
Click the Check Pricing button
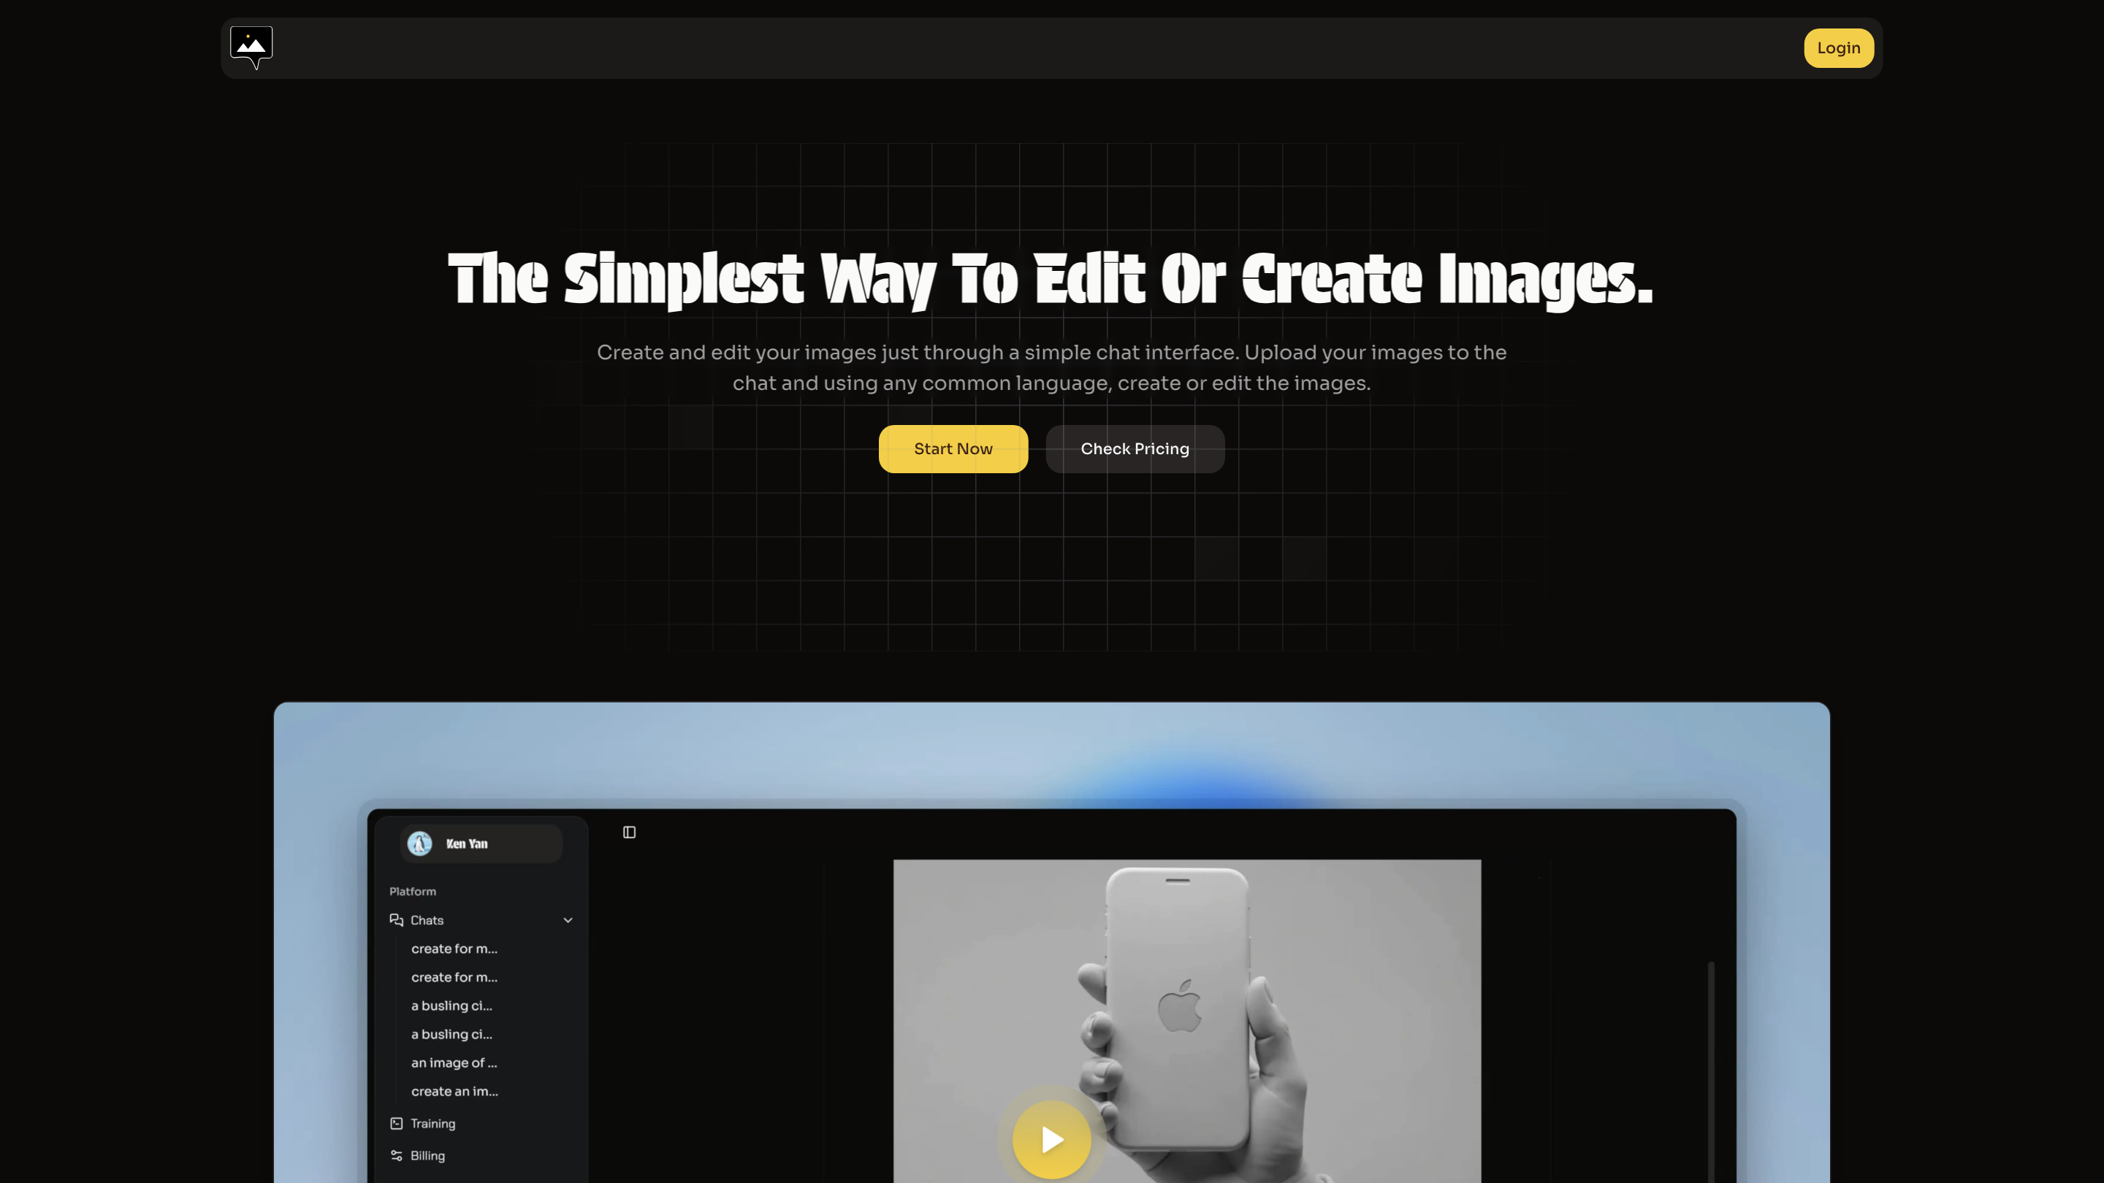coord(1135,448)
